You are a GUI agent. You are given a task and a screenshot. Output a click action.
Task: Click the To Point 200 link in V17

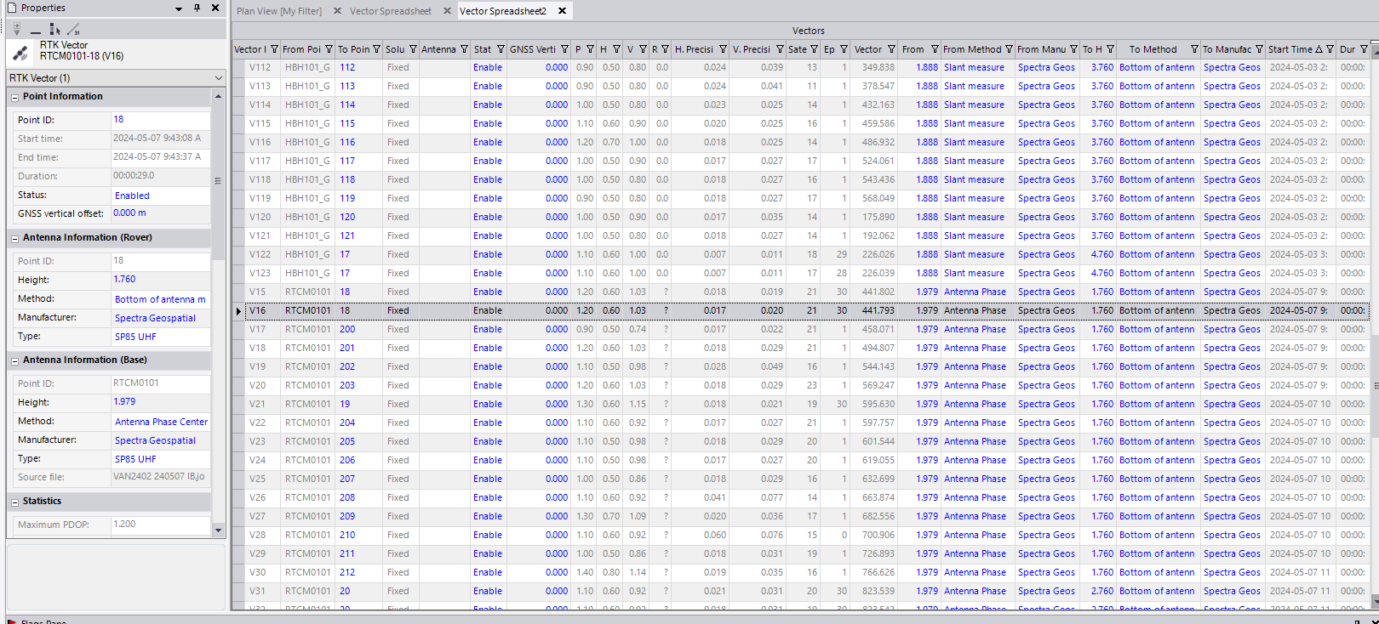(x=347, y=330)
